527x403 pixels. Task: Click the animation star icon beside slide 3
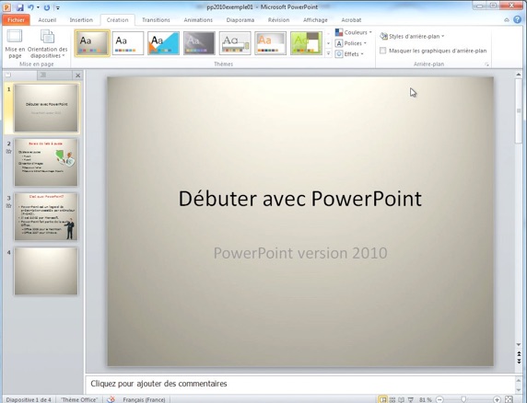pyautogui.click(x=8, y=206)
